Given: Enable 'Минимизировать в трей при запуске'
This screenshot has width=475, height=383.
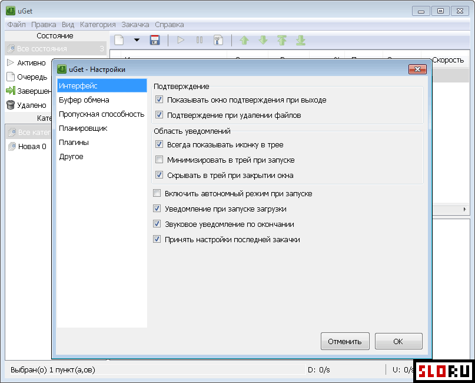Looking at the screenshot, I should pos(159,160).
